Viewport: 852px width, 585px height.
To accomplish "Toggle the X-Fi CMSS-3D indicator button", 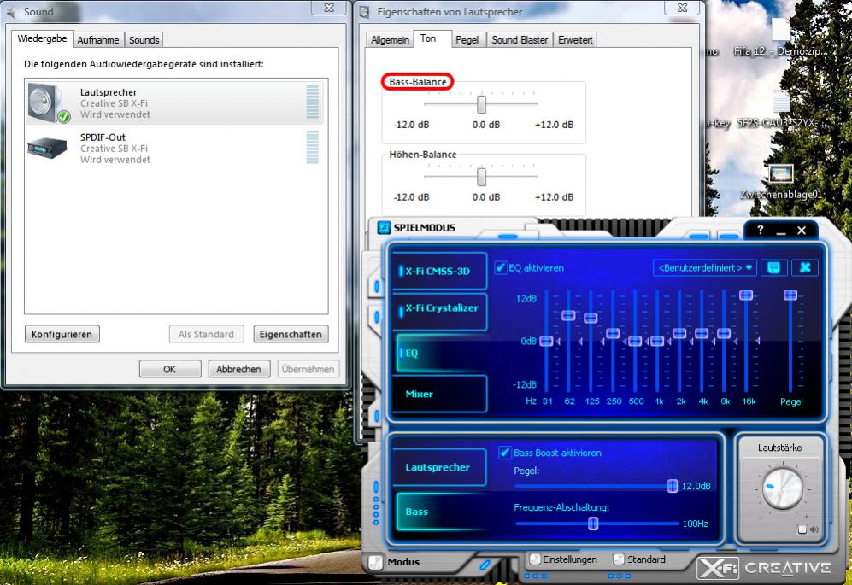I will 439,271.
